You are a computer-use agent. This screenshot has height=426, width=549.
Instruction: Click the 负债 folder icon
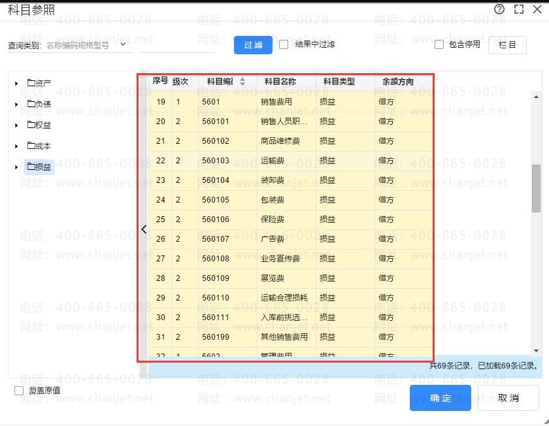point(31,104)
